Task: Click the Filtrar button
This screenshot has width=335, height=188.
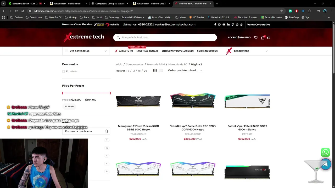Action: tap(69, 107)
